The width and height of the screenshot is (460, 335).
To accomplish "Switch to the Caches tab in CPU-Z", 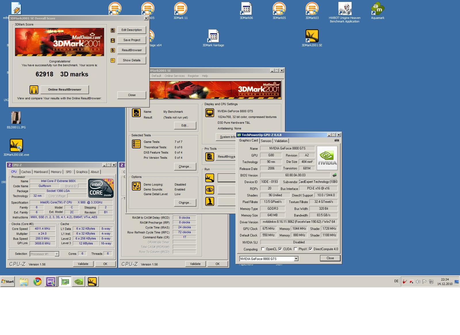I will coord(26,172).
